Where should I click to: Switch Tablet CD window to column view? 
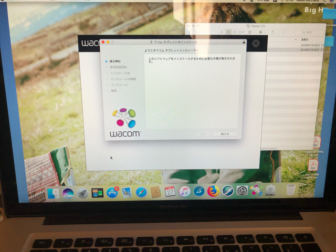pos(235,32)
